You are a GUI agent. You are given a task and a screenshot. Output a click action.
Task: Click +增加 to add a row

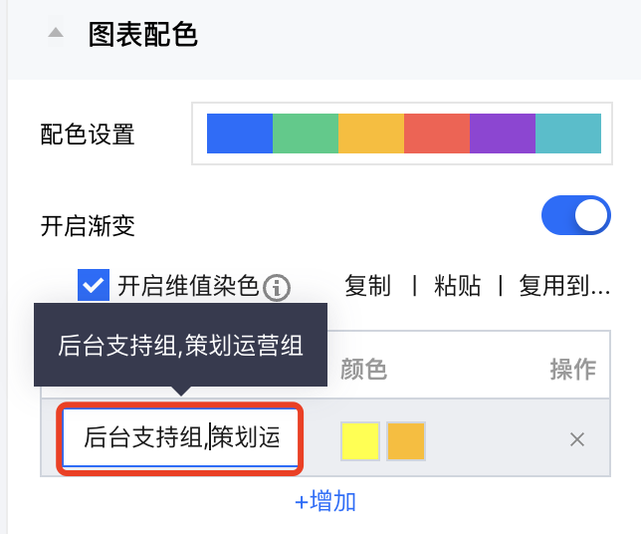(x=325, y=501)
